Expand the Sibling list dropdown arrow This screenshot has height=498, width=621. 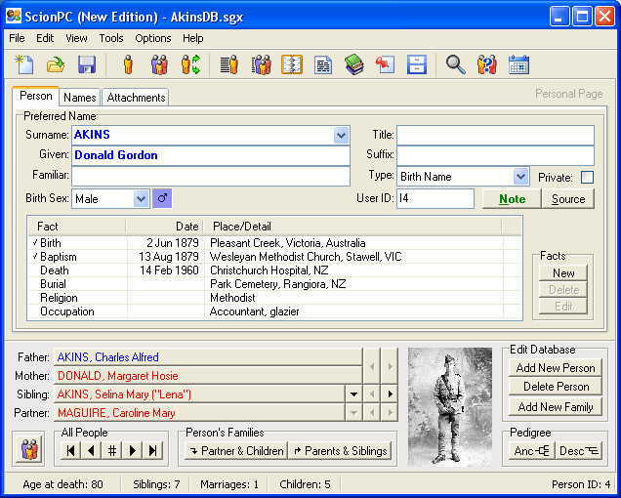pos(353,394)
